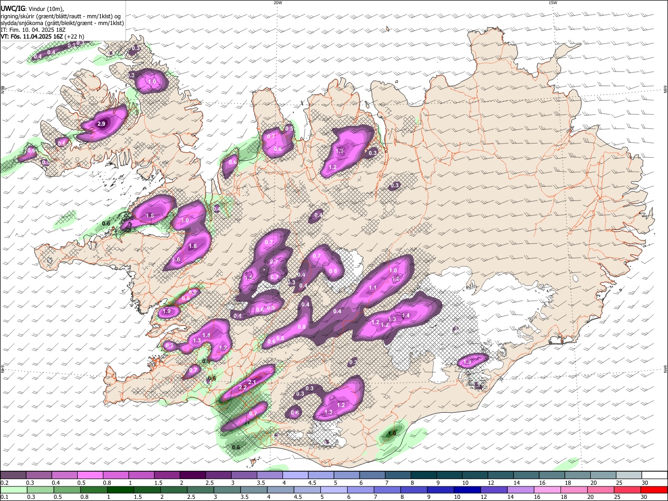
Task: Click the 2.2 value in the southwest green band
Action: tap(242, 388)
